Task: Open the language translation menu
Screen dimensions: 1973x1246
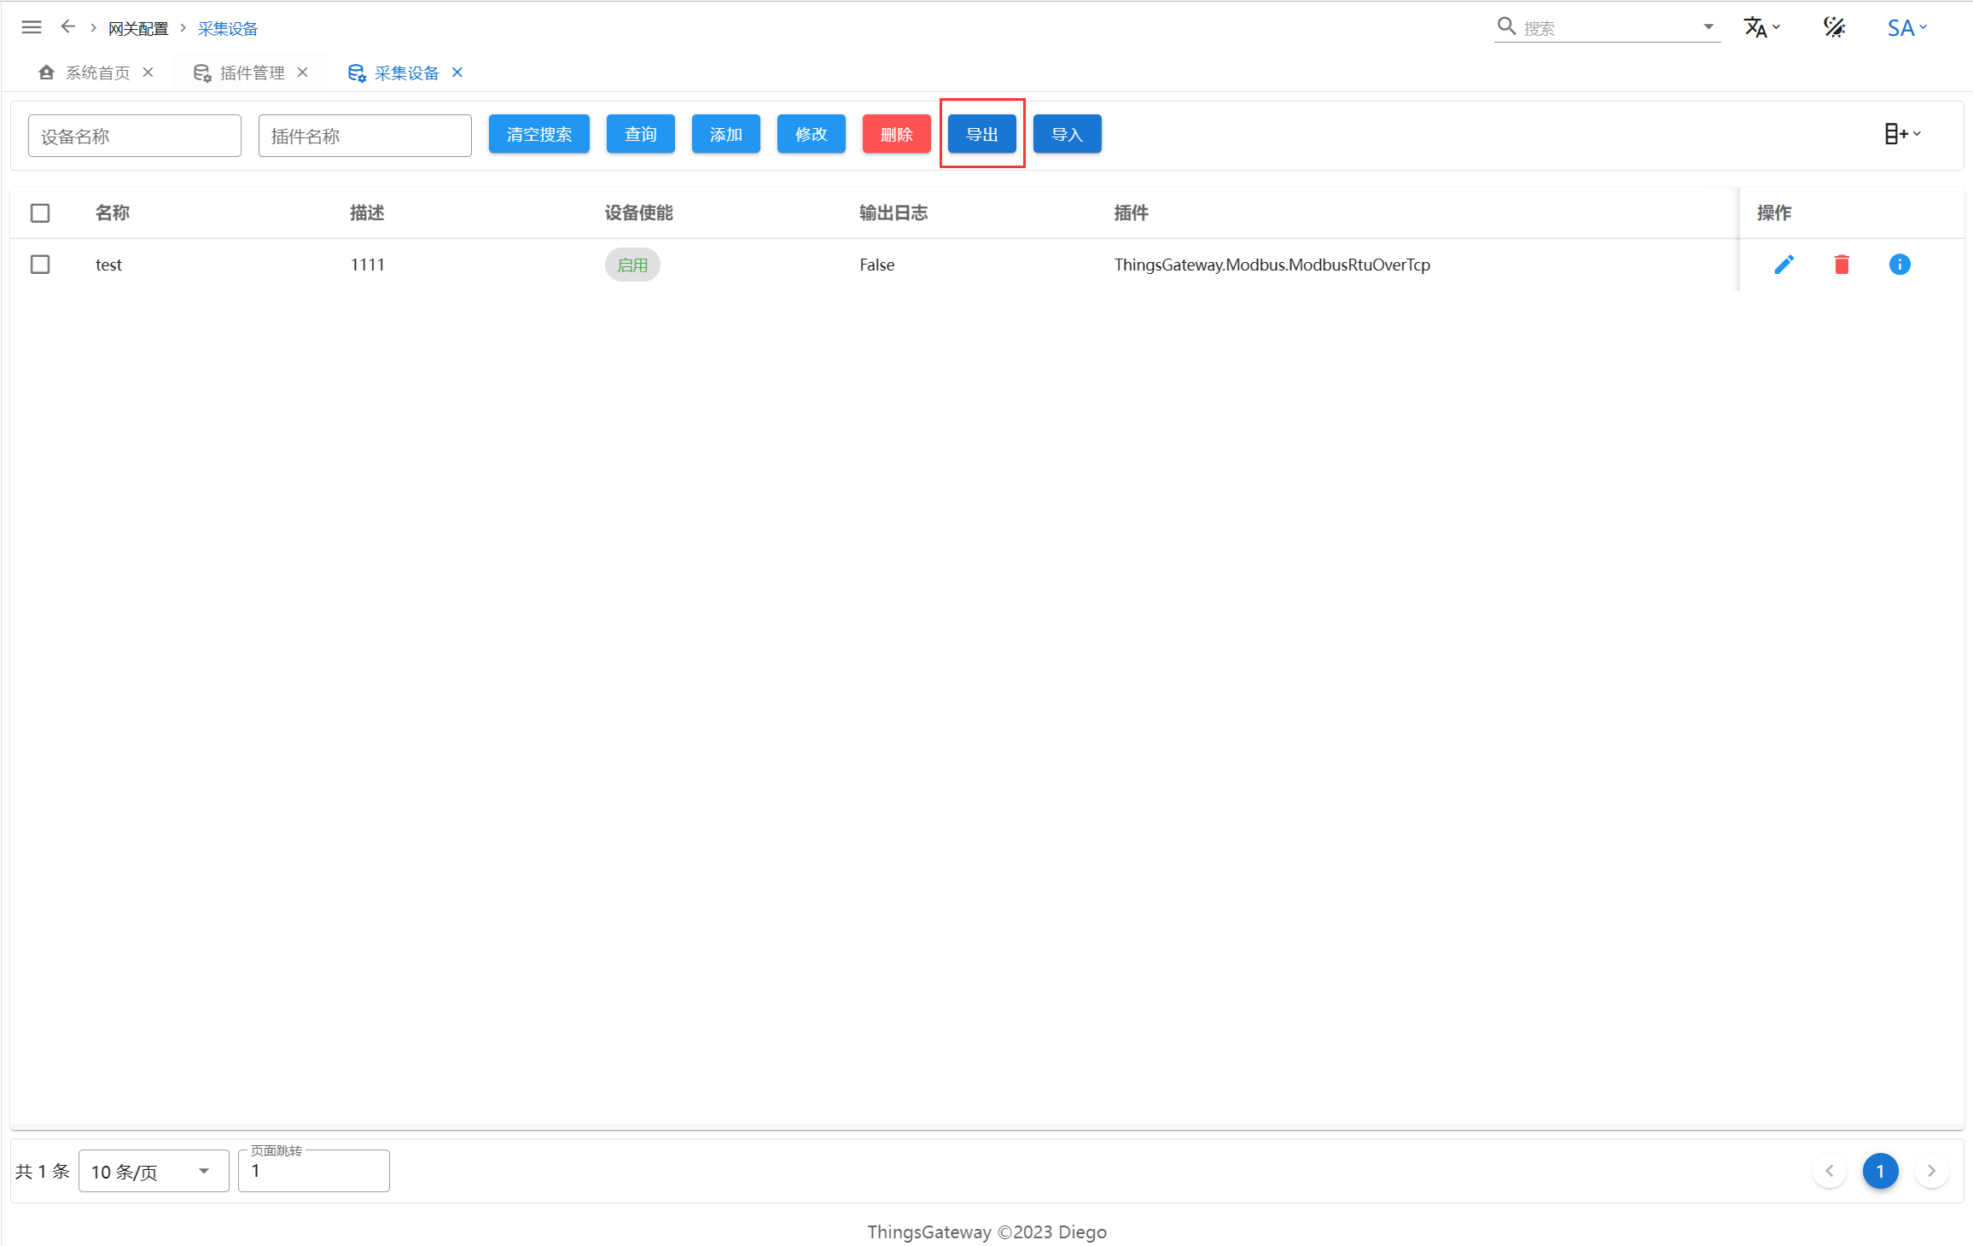Action: 1761,27
